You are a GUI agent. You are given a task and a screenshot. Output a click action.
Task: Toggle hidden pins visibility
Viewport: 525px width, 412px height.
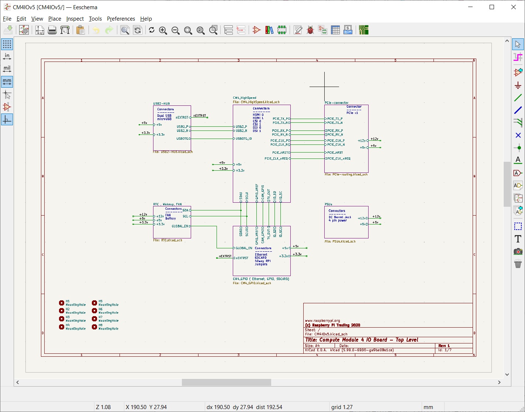click(x=7, y=107)
